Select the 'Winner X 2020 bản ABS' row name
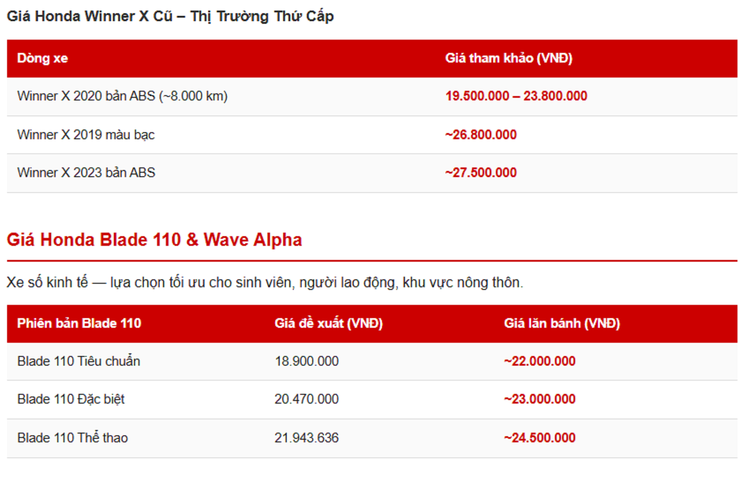This screenshot has height=482, width=741. 122,96
